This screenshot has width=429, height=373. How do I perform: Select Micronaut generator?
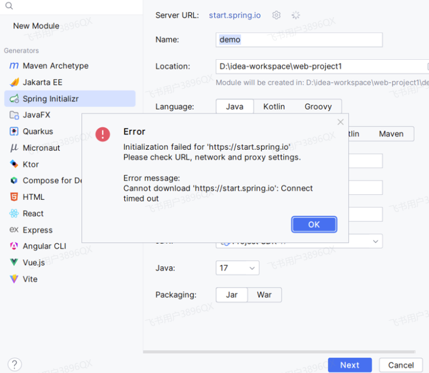[x=43, y=147]
